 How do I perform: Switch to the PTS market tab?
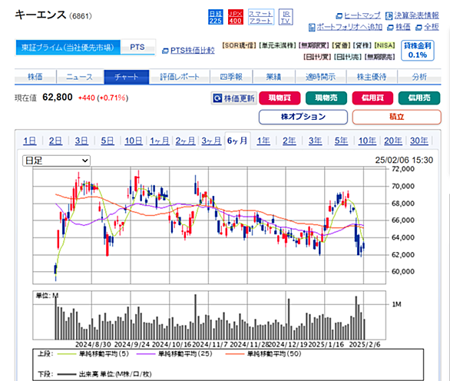coord(137,48)
